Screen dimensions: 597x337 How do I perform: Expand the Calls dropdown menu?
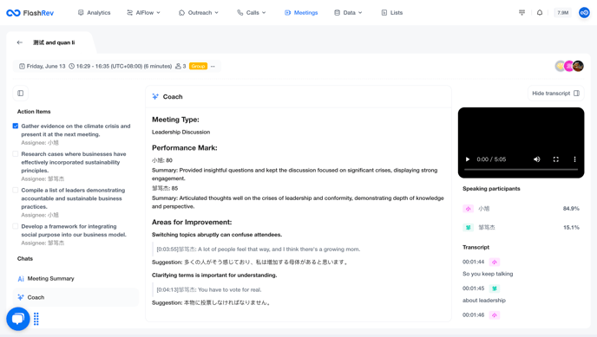point(252,12)
